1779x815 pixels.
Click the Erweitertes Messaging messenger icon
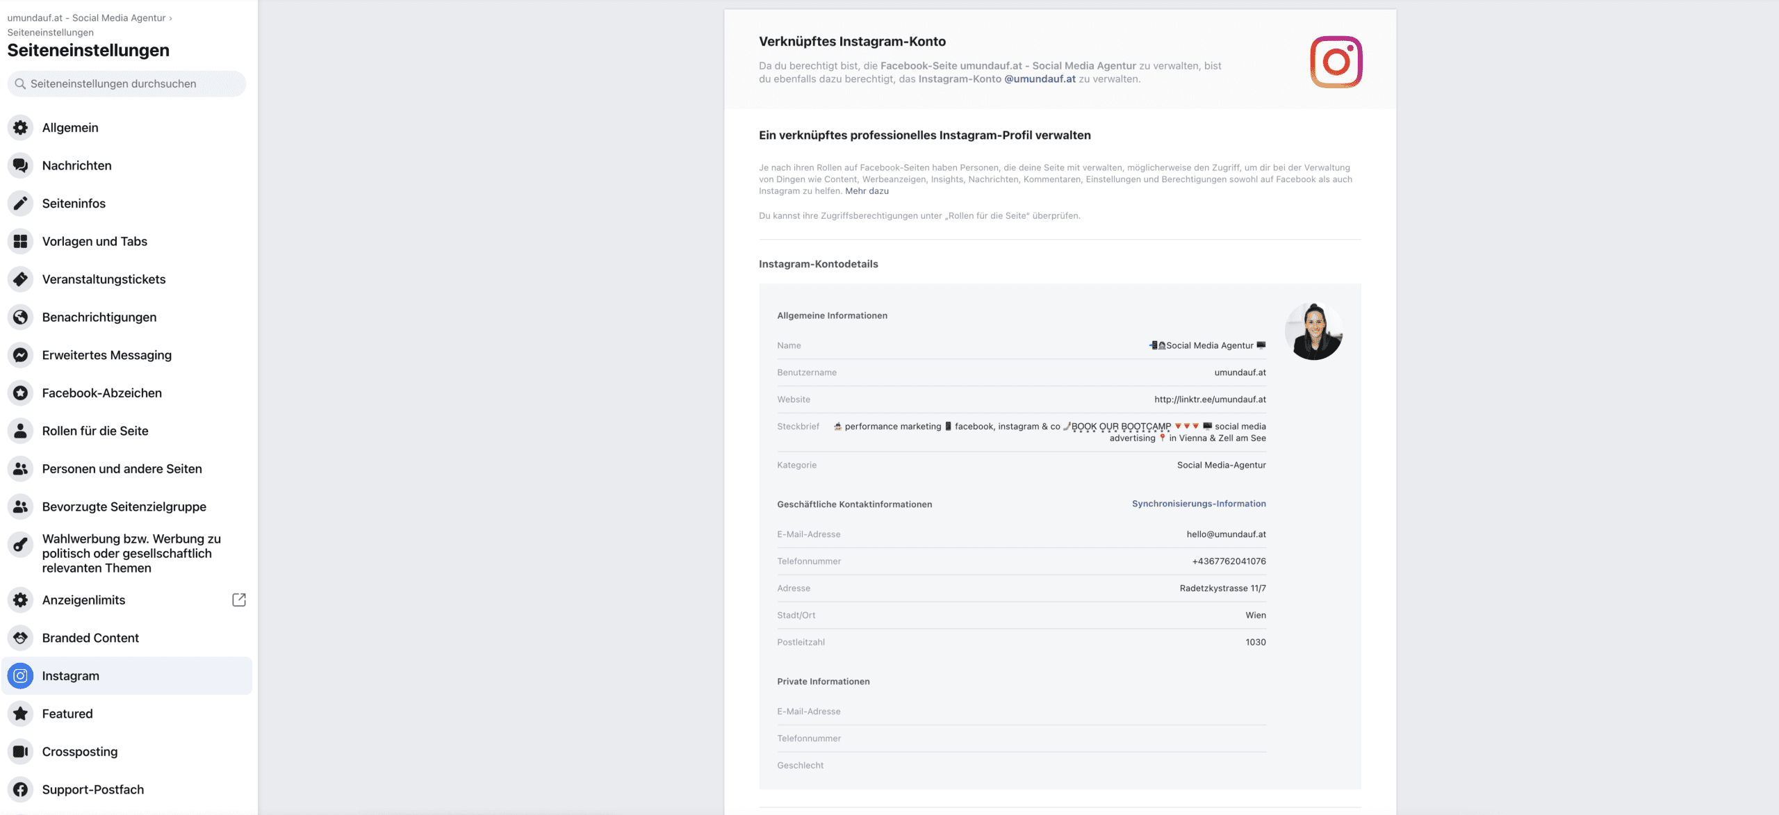(21, 355)
